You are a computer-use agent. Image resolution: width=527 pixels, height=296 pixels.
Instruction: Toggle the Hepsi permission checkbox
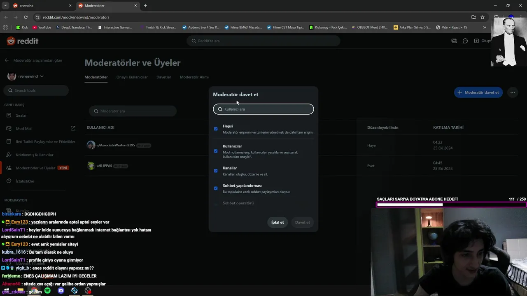(216, 129)
